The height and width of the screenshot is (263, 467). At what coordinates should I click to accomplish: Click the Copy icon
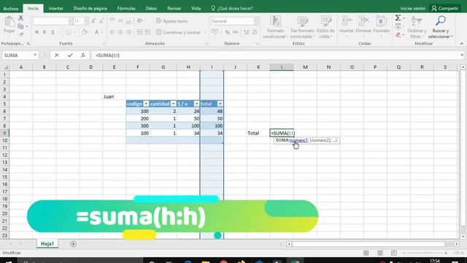coord(20,26)
